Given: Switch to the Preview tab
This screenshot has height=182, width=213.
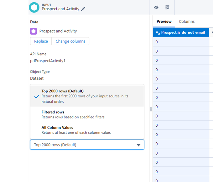Looking at the screenshot, I should click(x=164, y=22).
